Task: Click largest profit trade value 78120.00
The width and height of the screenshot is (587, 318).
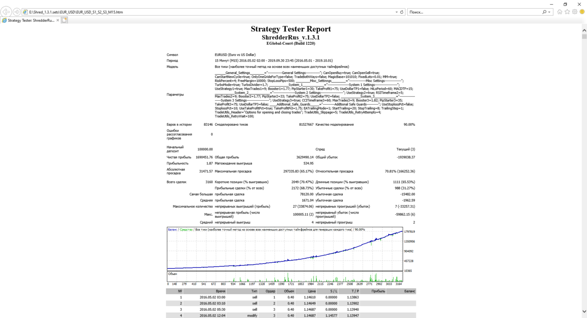Action: pyautogui.click(x=306, y=194)
